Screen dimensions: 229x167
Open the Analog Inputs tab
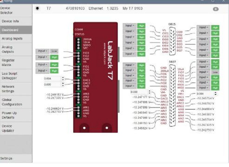pyautogui.click(x=12, y=39)
